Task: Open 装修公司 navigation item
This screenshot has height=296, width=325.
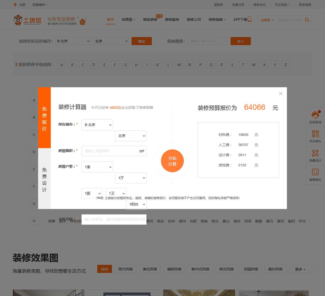Action: [194, 20]
